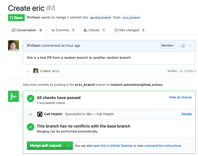Switch to the Commits tab
The image size is (198, 156).
tap(63, 30)
